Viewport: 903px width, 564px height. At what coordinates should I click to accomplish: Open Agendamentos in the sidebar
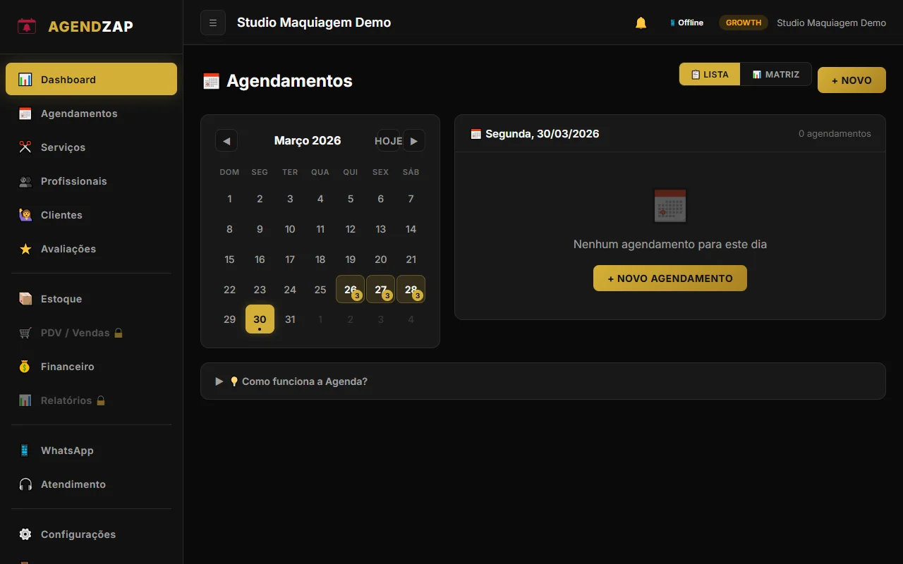coord(79,114)
